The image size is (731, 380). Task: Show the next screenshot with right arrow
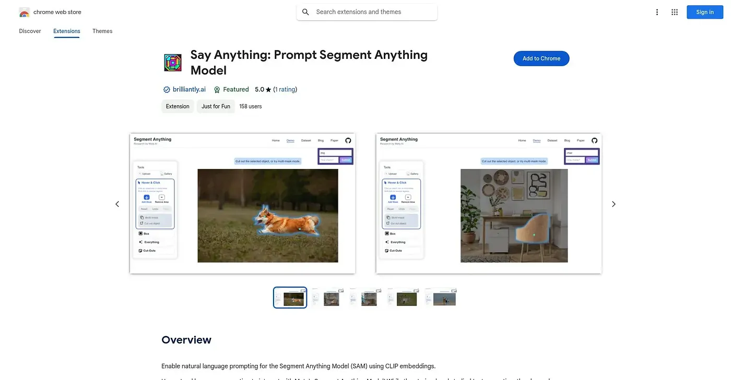coord(614,204)
